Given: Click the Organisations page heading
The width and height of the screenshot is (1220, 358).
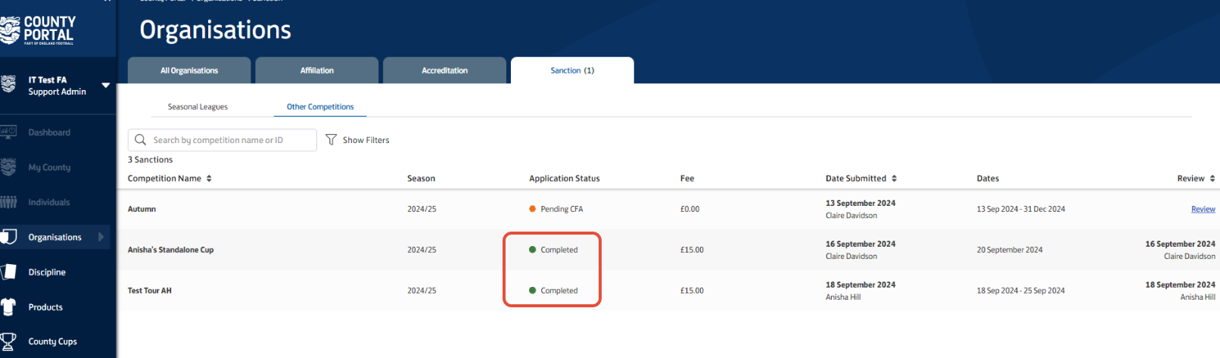Looking at the screenshot, I should click(x=216, y=30).
